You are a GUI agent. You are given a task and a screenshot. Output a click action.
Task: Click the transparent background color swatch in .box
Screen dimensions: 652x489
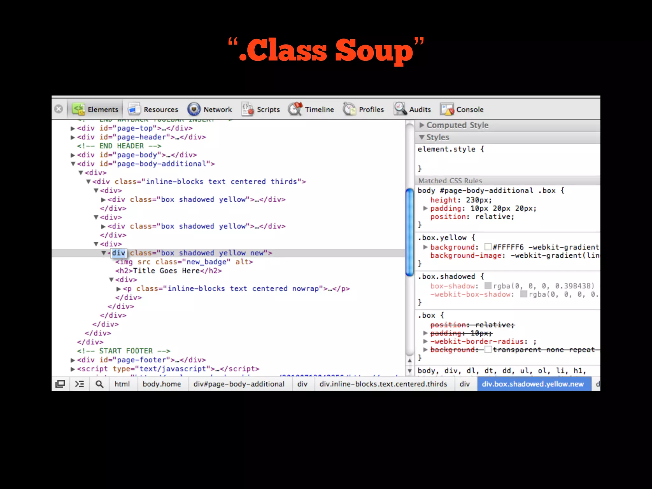point(488,350)
